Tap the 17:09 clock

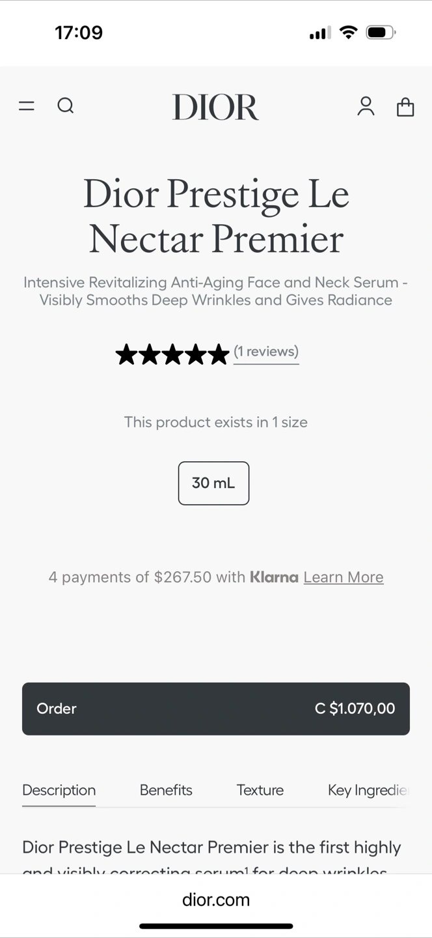[x=79, y=33]
